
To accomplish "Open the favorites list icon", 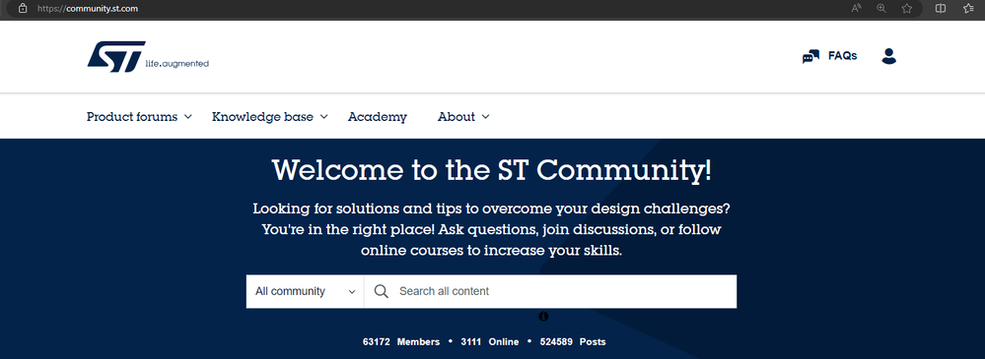I will click(x=968, y=8).
